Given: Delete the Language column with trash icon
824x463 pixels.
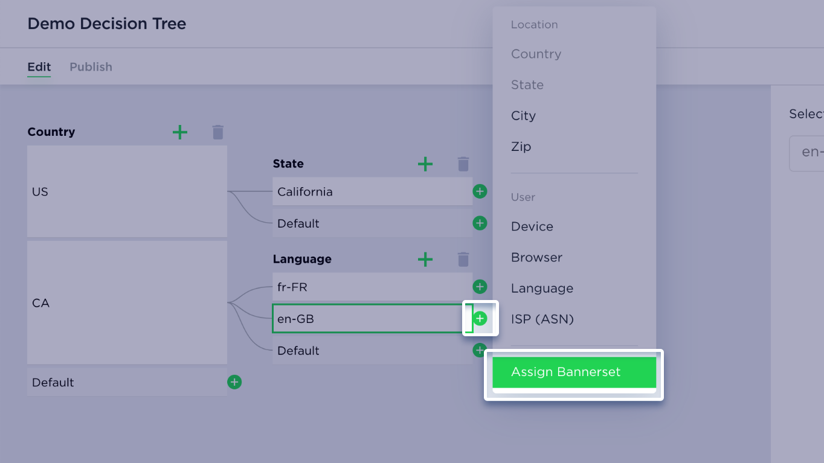Looking at the screenshot, I should point(463,259).
